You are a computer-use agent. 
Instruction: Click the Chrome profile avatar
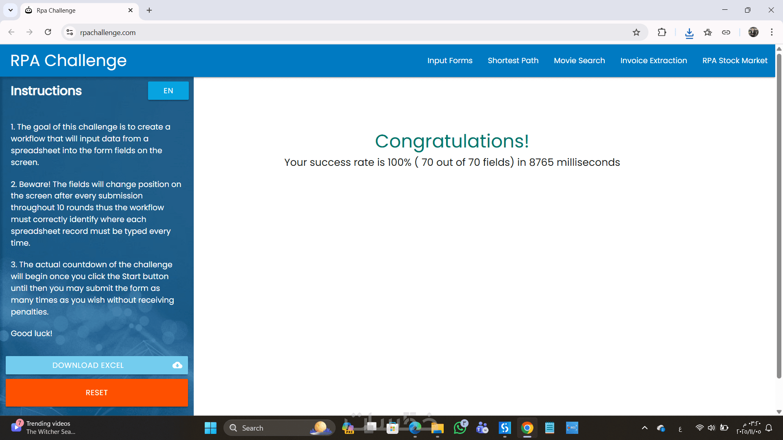(x=753, y=33)
